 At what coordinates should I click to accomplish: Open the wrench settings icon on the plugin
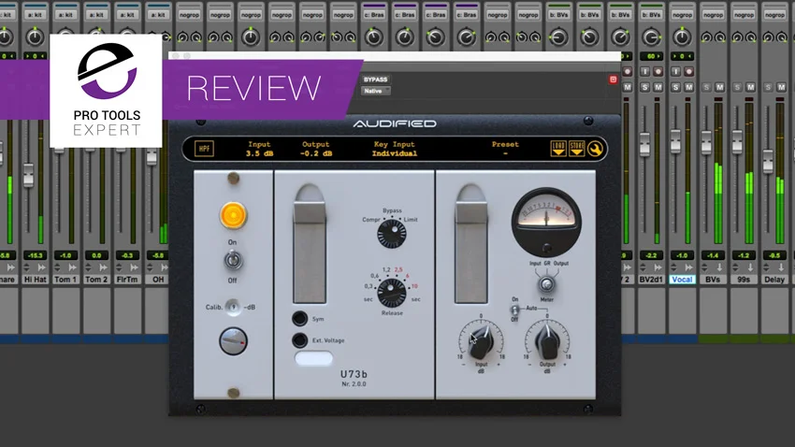click(595, 149)
